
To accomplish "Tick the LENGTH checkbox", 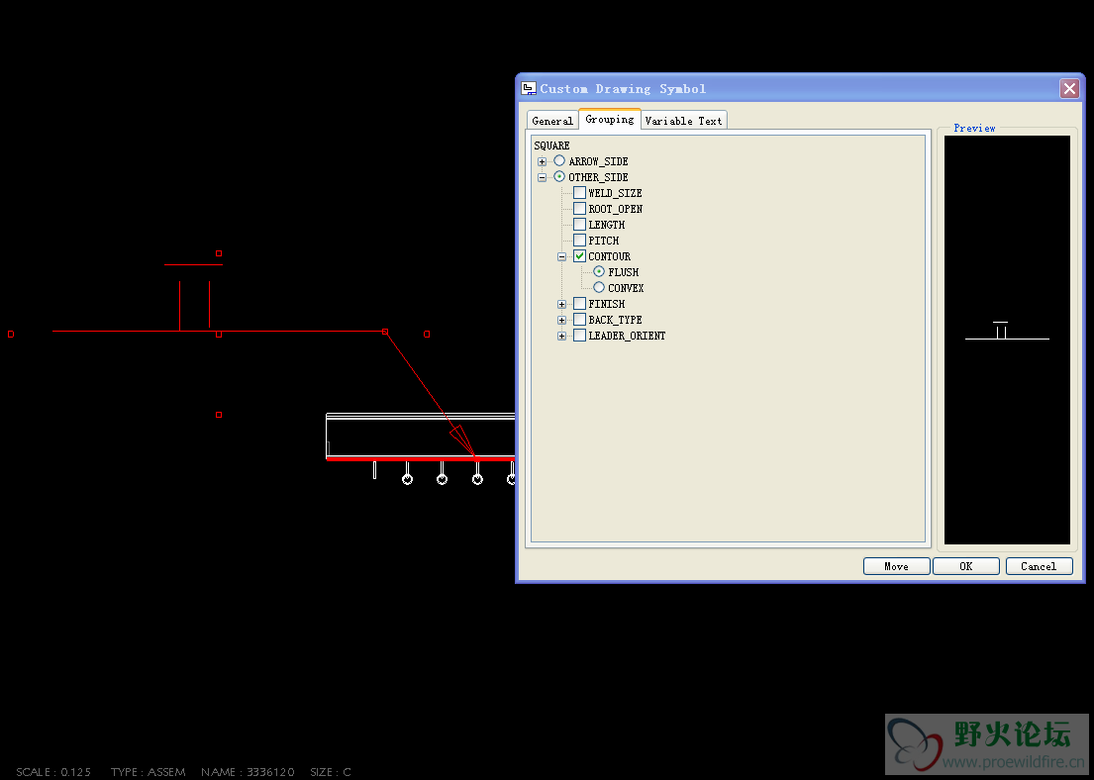I will (580, 225).
